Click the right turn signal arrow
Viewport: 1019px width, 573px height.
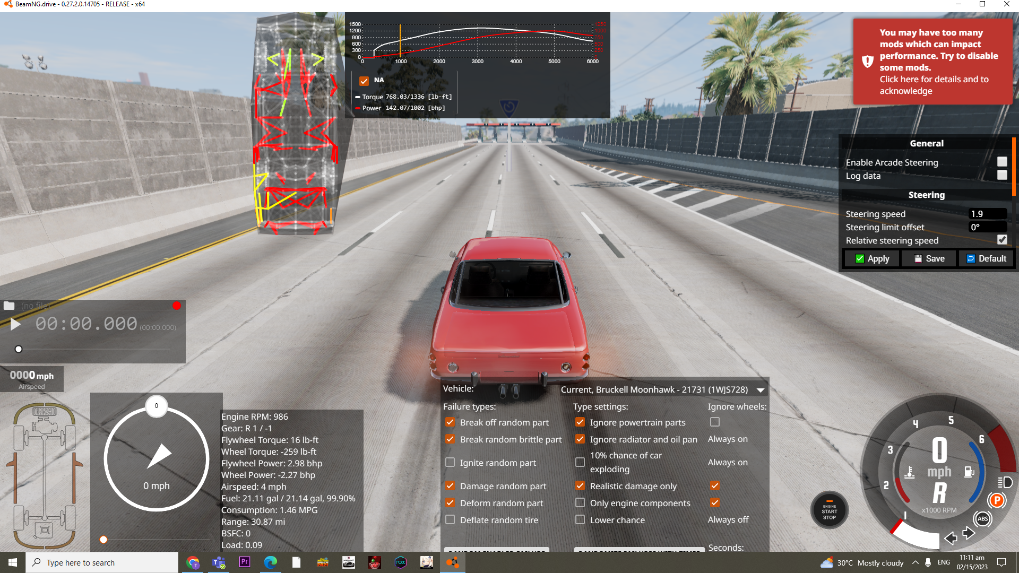pyautogui.click(x=969, y=533)
